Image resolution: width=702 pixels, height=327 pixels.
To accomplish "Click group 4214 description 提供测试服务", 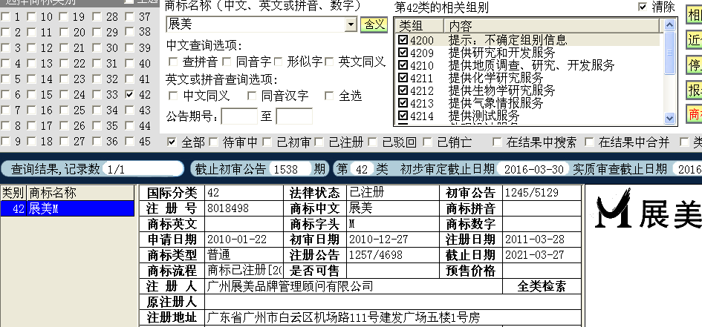I will point(484,116).
